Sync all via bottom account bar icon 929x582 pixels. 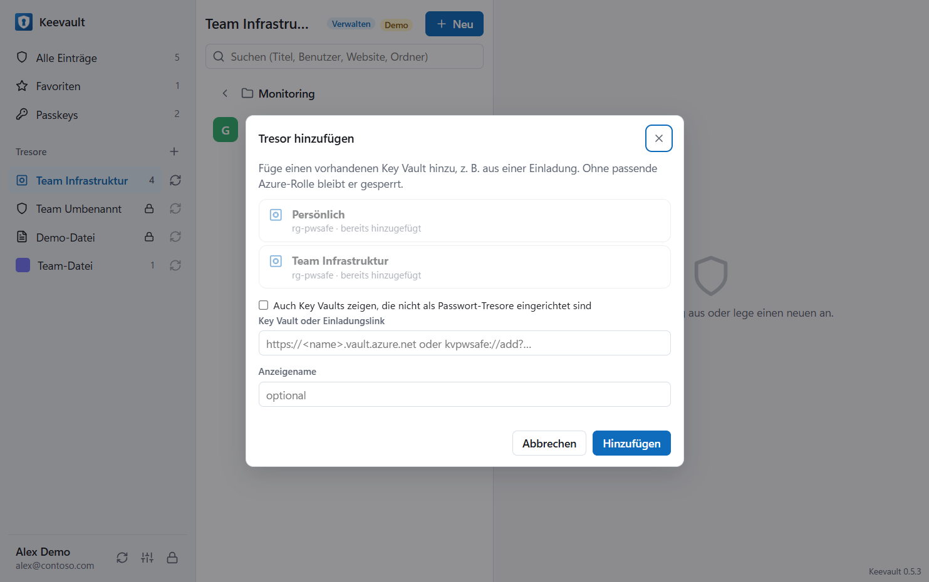(122, 558)
